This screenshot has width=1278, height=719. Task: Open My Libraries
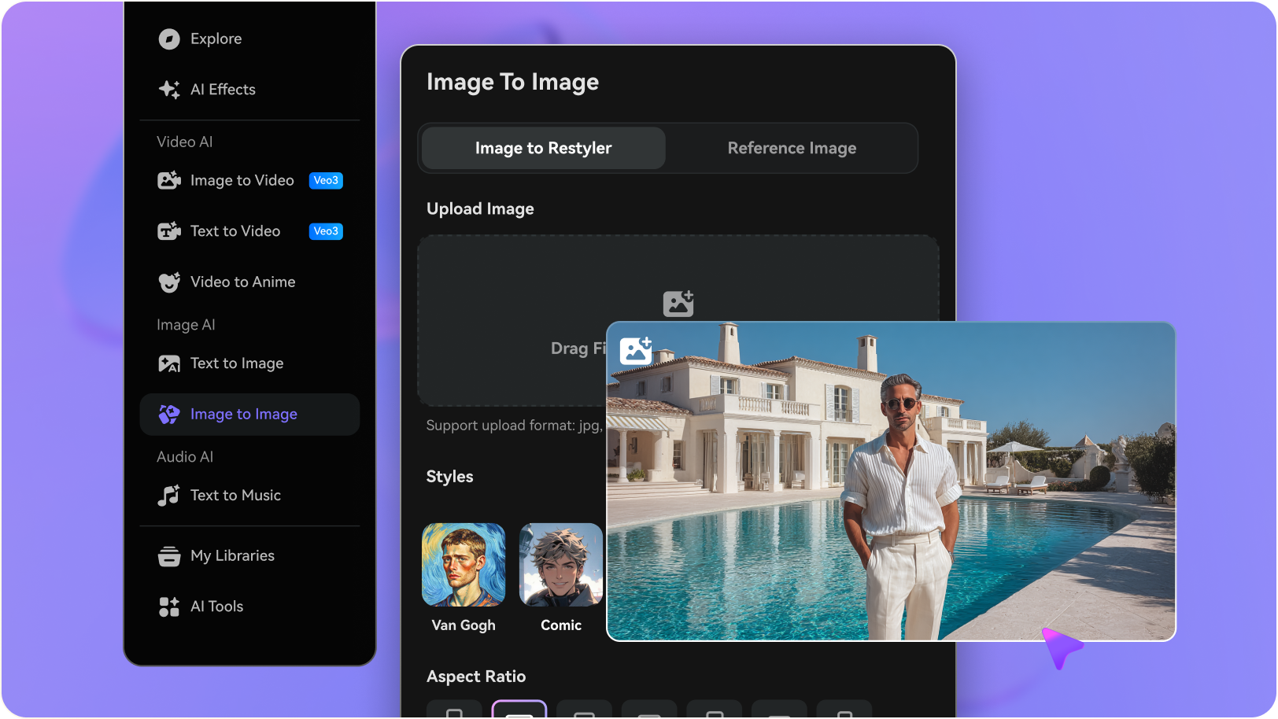pos(231,555)
